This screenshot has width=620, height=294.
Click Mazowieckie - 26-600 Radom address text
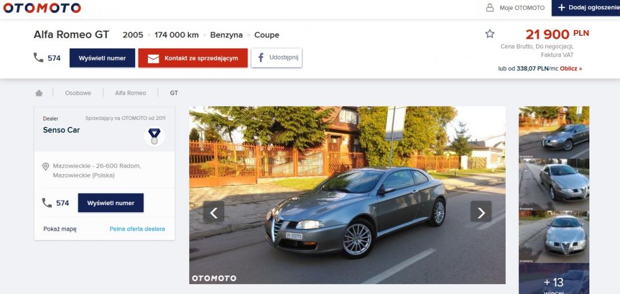[97, 171]
